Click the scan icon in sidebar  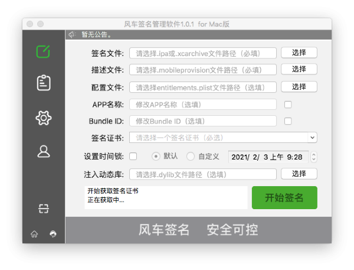(x=43, y=209)
